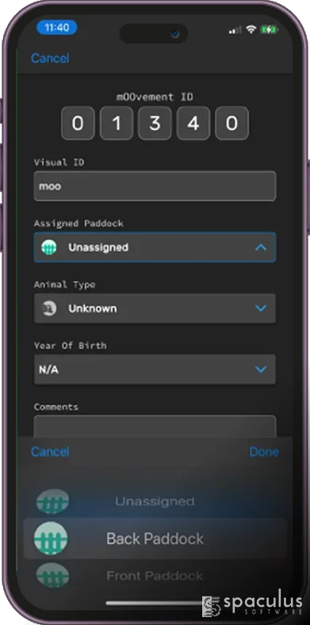
Task: Collapse the Assigned Paddock dropdown chevron
Action: pyautogui.click(x=261, y=247)
